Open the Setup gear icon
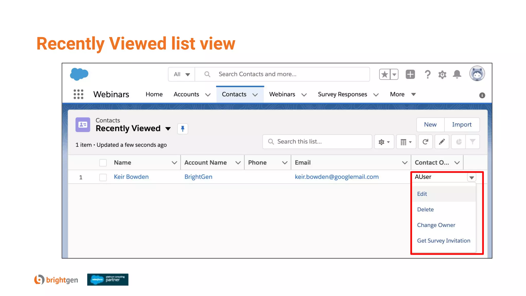 coord(442,75)
